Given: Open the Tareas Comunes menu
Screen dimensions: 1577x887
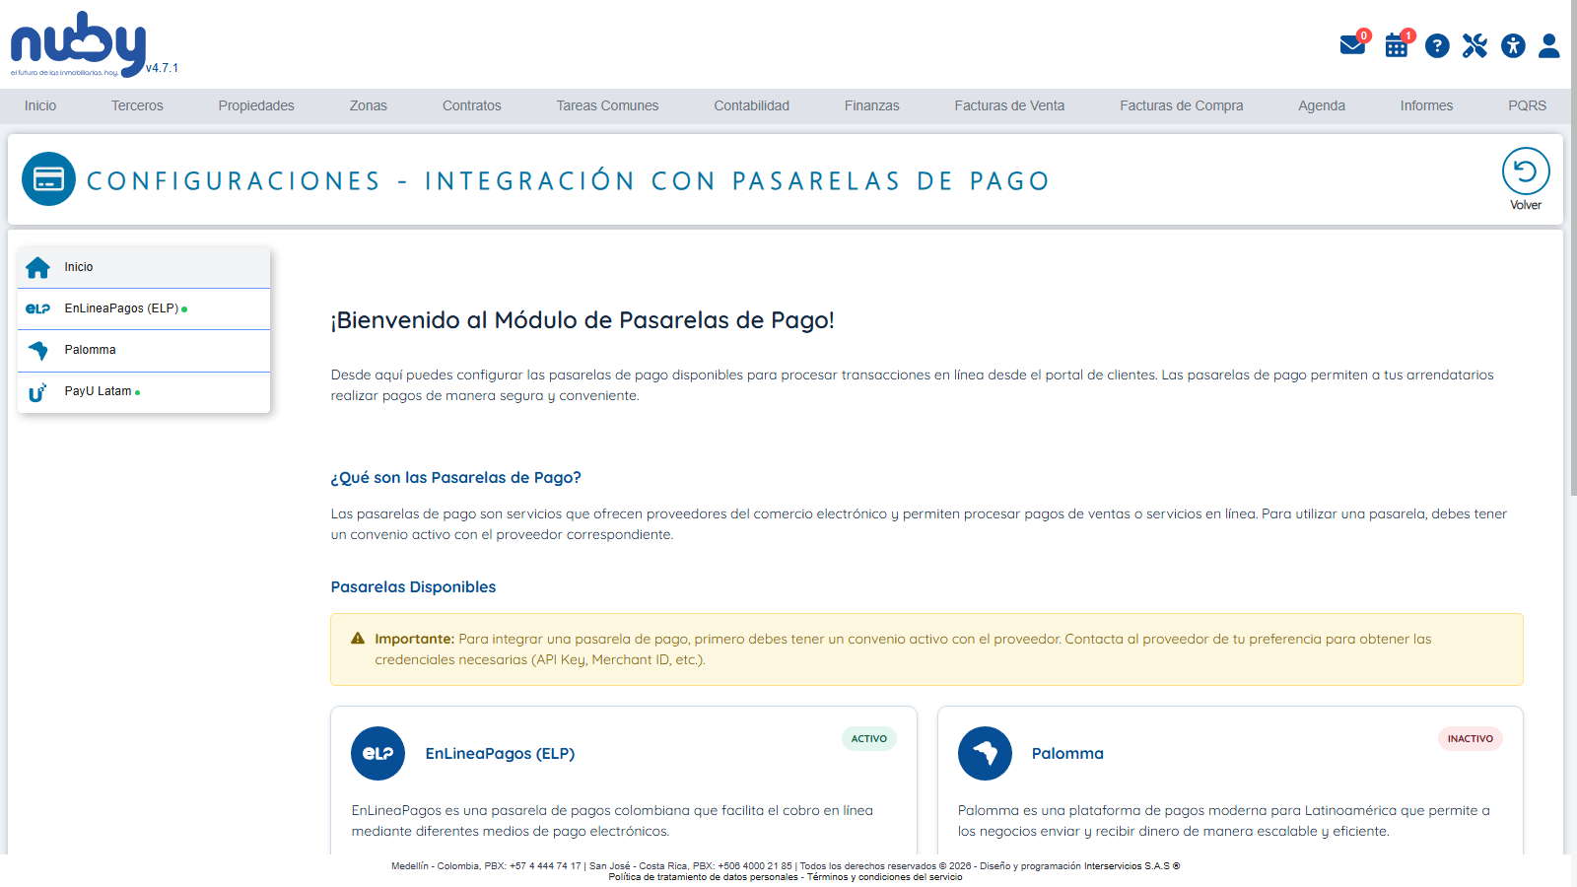Looking at the screenshot, I should (x=607, y=105).
